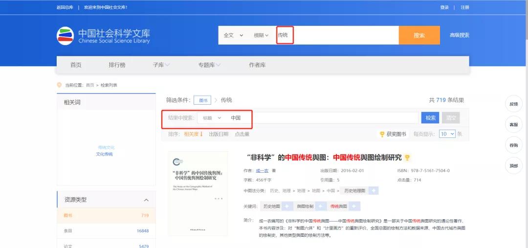Image resolution: width=528 pixels, height=248 pixels.
Task: Click keyword tag 传统舆图
Action: (x=339, y=206)
